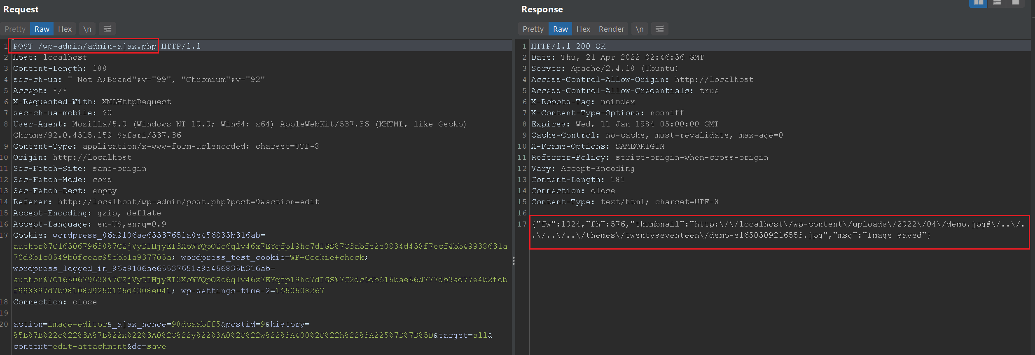The width and height of the screenshot is (1035, 355).
Task: Click 'X-Requested-With: XMLHttpRequest' header
Action: (x=92, y=102)
